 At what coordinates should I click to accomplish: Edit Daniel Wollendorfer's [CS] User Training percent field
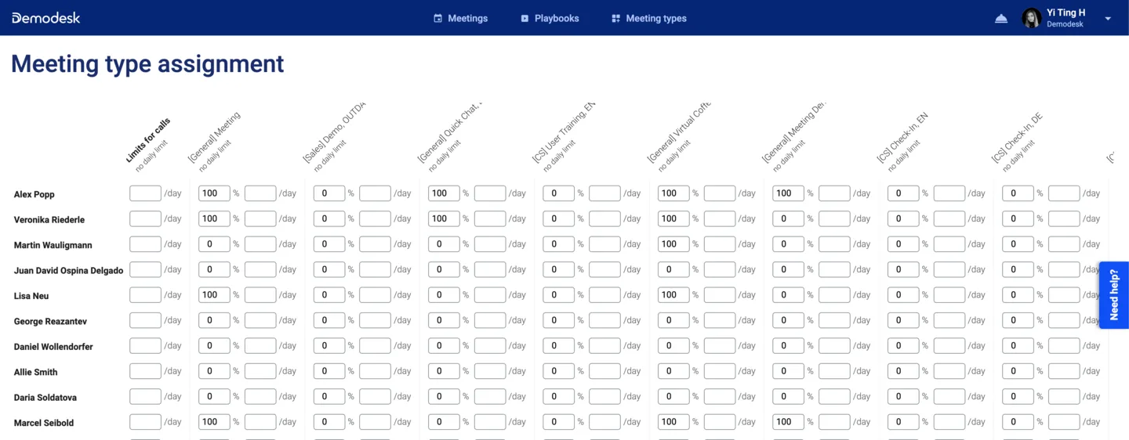(558, 345)
